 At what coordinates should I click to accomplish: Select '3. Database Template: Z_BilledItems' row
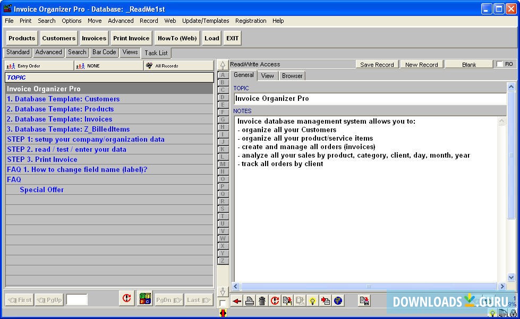click(x=109, y=129)
